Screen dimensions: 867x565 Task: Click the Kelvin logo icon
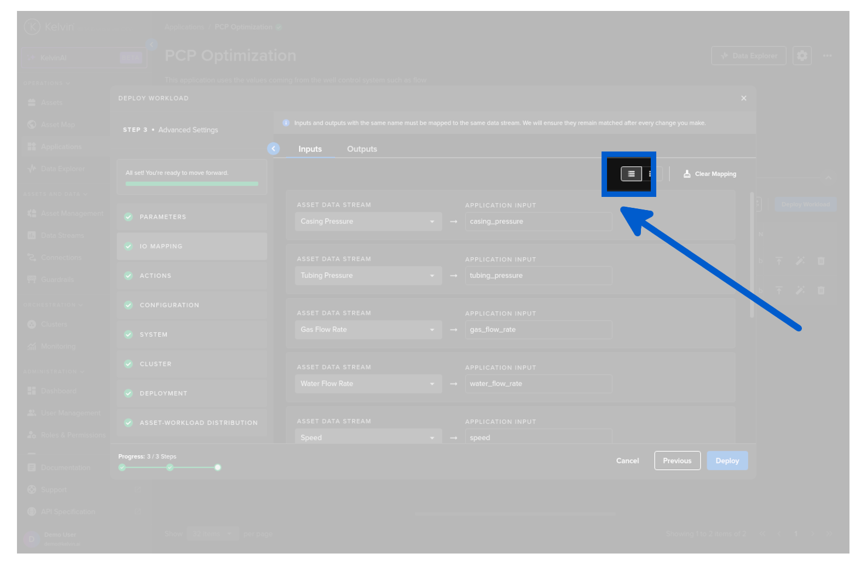coord(32,26)
